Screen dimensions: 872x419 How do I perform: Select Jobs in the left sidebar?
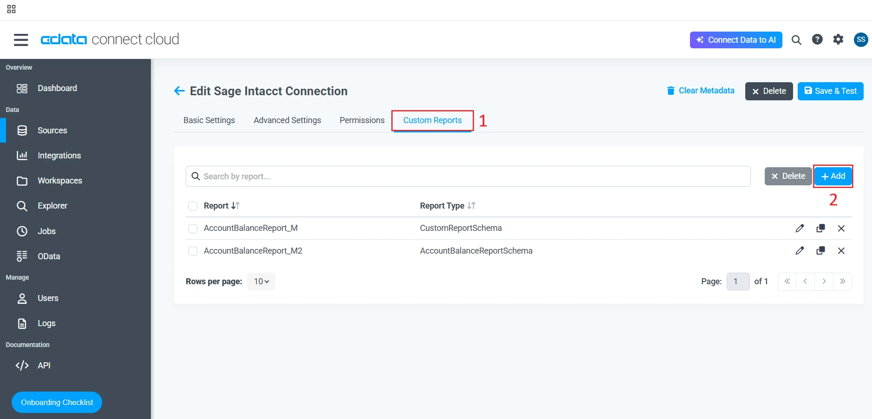click(x=46, y=231)
